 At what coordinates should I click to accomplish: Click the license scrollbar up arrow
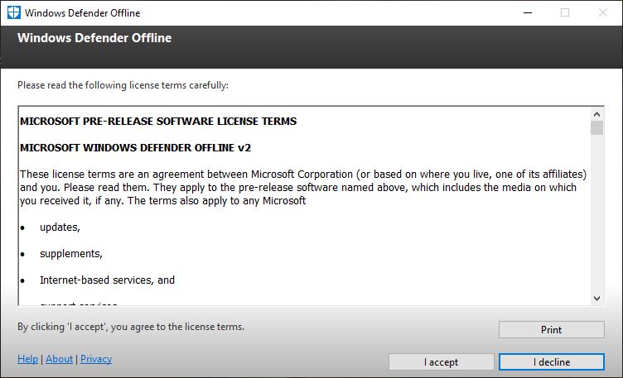[x=596, y=114]
